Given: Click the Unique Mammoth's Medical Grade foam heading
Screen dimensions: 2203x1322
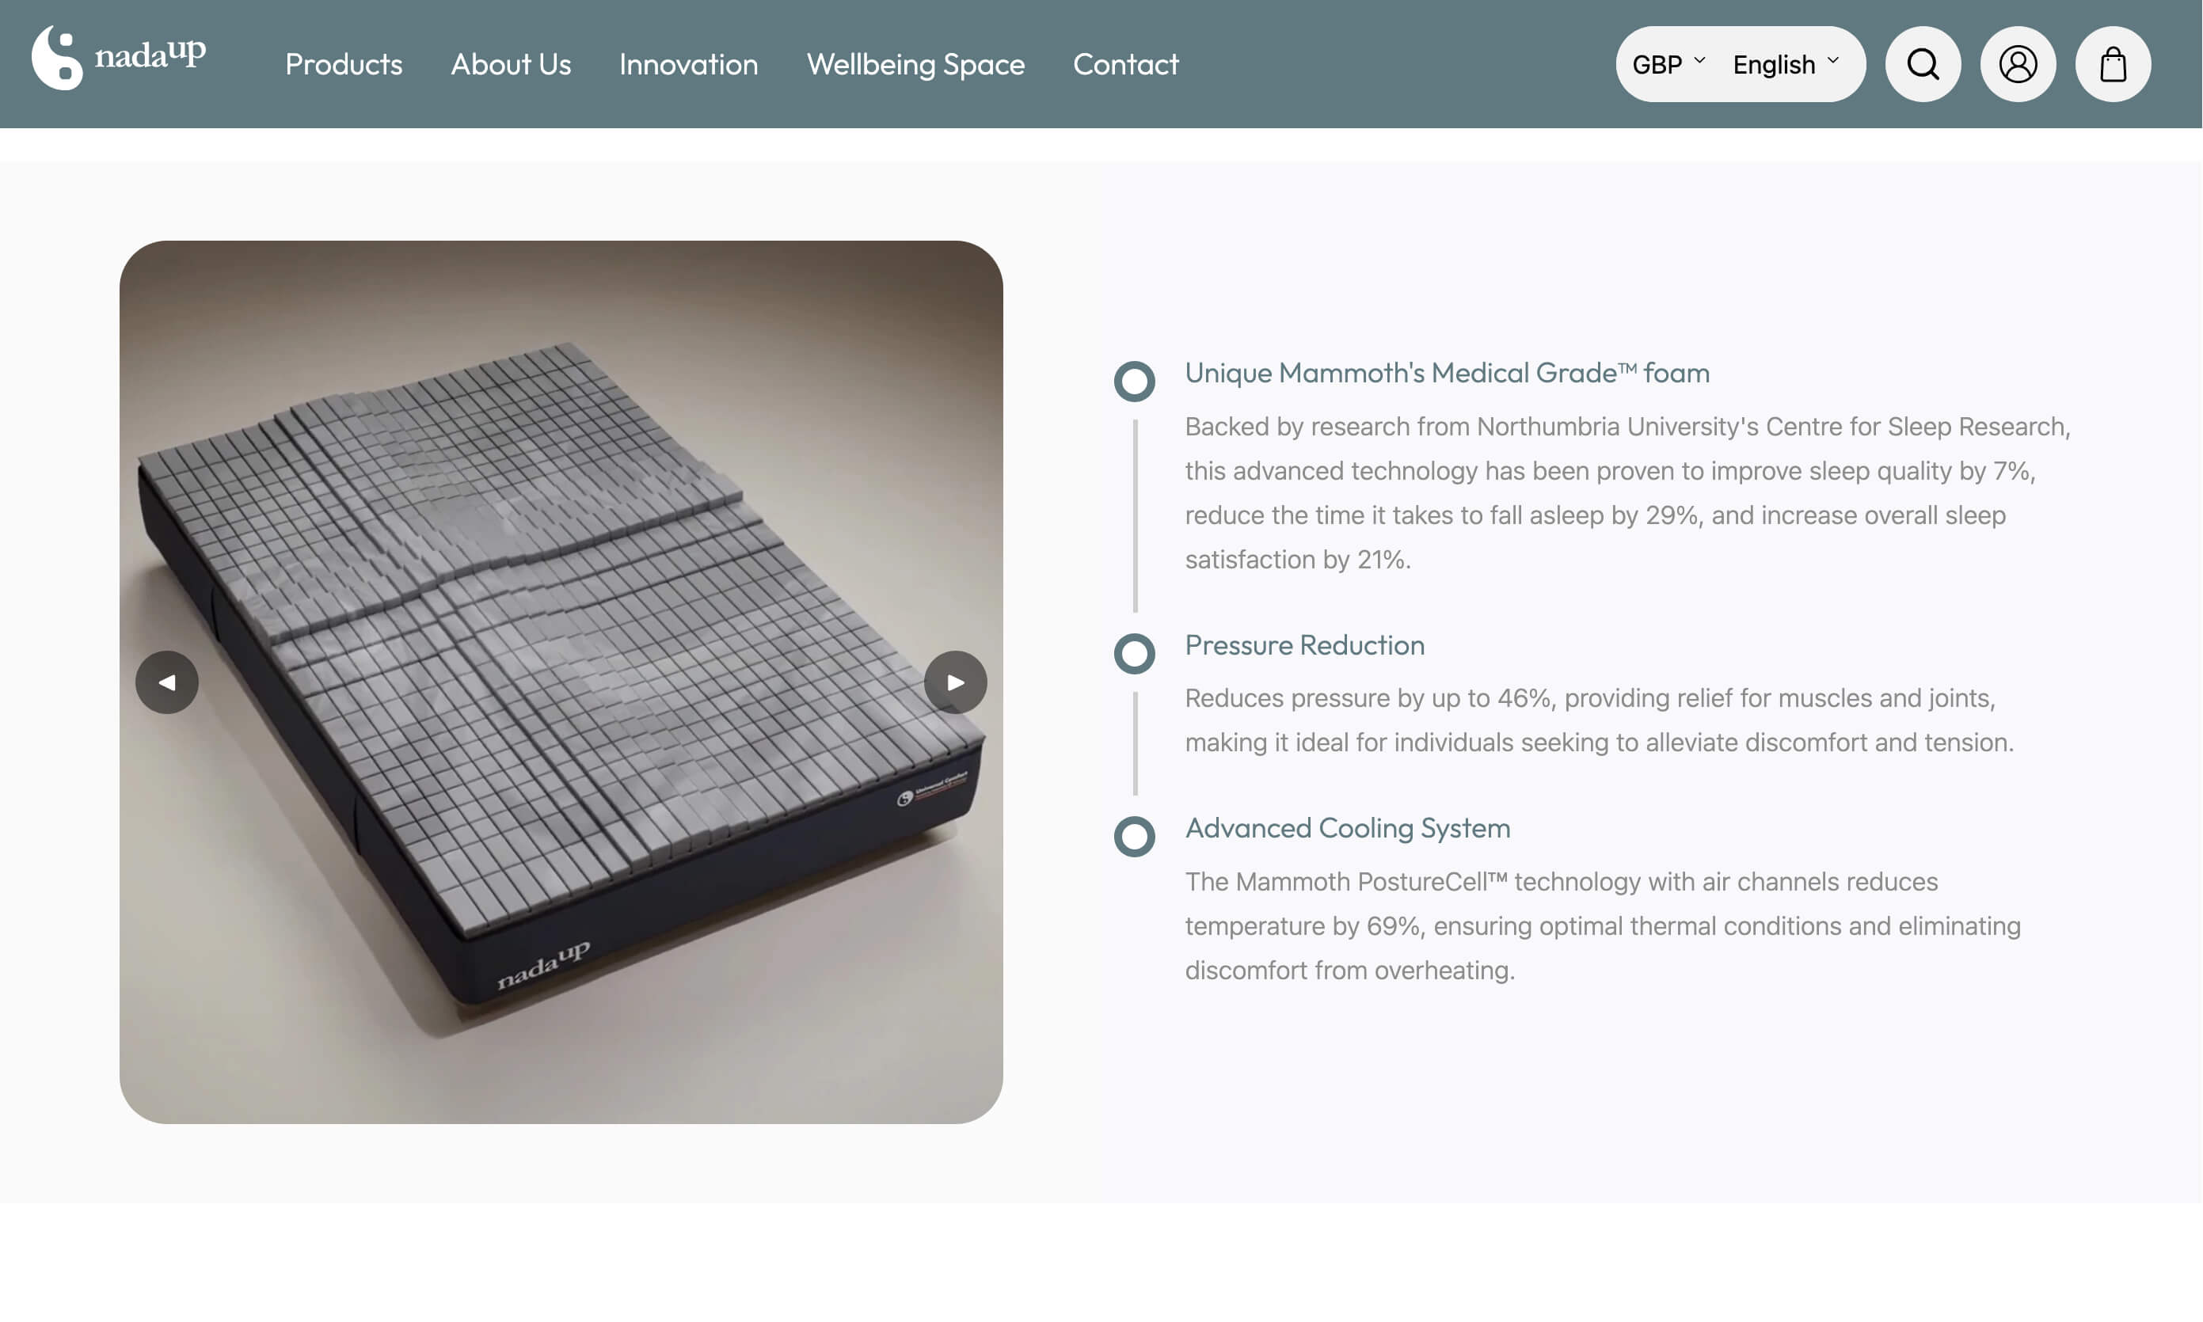Looking at the screenshot, I should pos(1448,372).
